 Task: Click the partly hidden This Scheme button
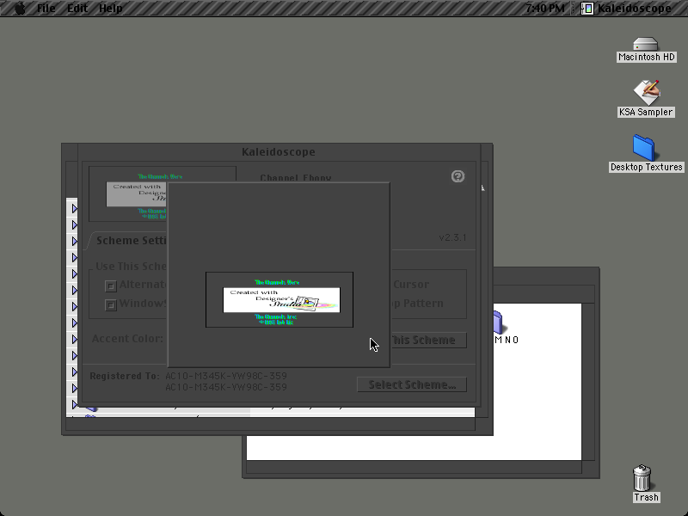pyautogui.click(x=427, y=340)
